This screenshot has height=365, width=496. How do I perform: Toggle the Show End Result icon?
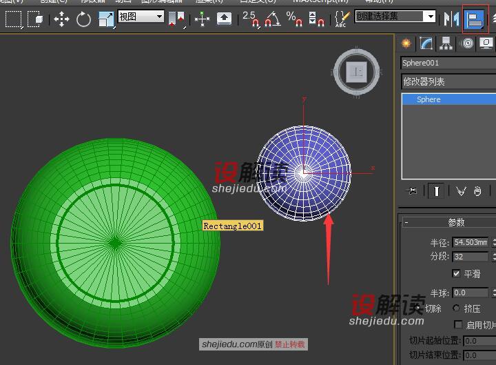tap(436, 190)
